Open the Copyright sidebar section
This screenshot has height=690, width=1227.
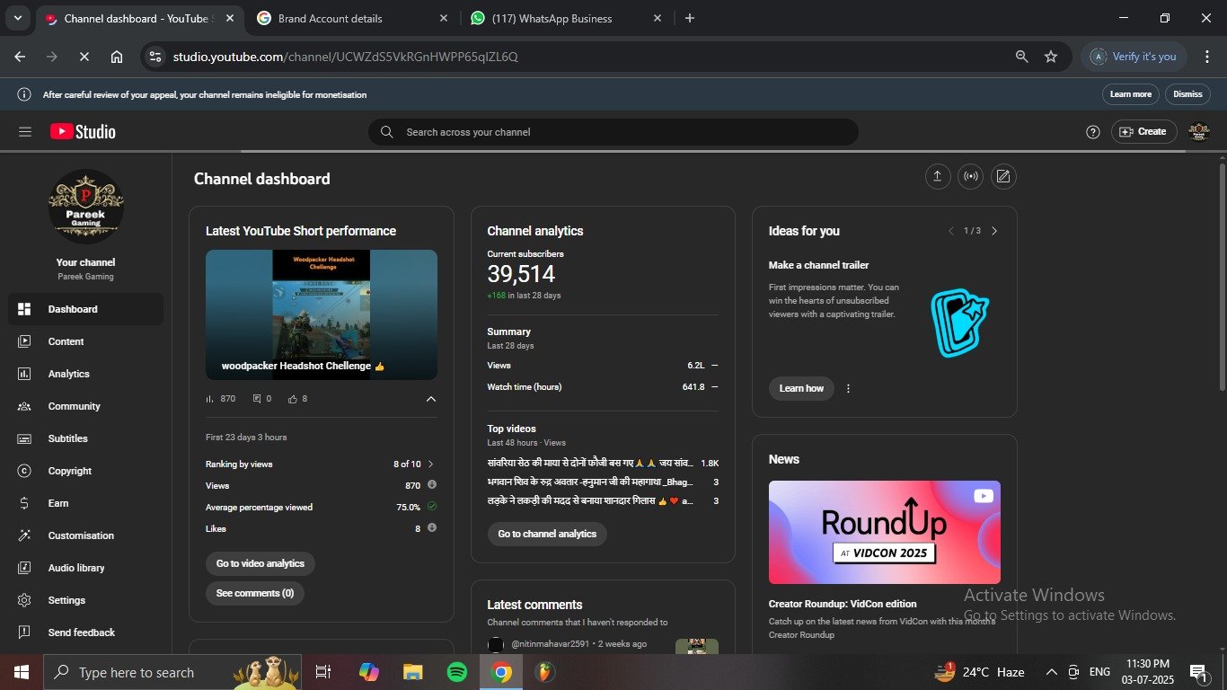86,471
